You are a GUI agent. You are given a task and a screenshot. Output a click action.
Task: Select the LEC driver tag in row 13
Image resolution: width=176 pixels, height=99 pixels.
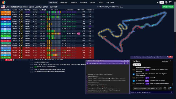tap(6, 41)
